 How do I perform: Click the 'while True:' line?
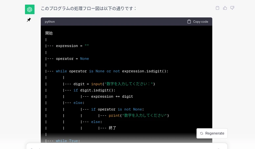pyautogui.click(x=68, y=141)
